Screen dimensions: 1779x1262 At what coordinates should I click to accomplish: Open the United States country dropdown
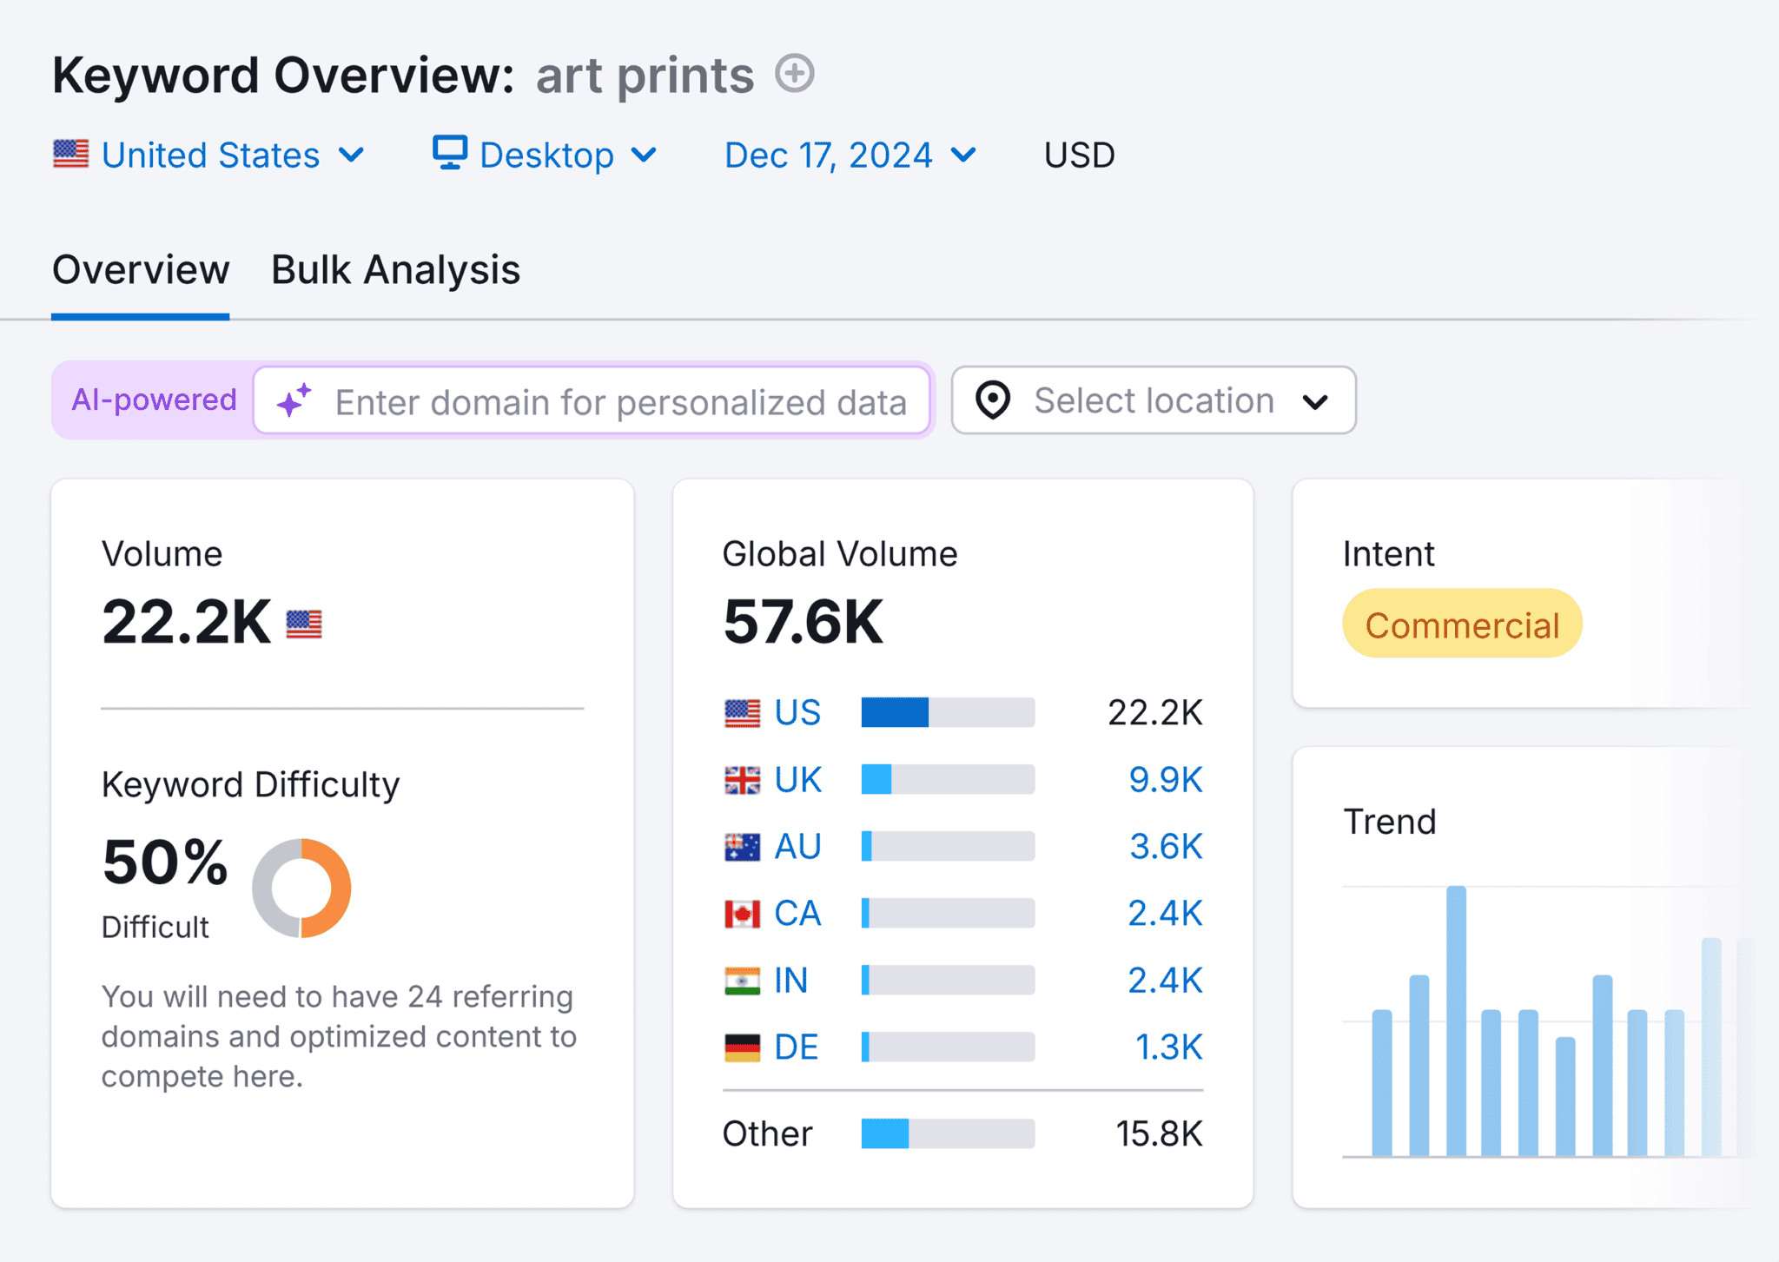[210, 154]
